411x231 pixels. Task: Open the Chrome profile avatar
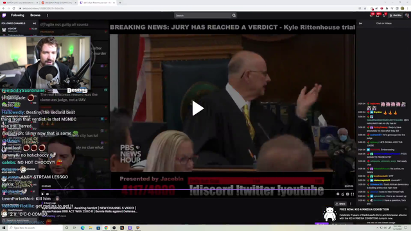[x=403, y=8]
